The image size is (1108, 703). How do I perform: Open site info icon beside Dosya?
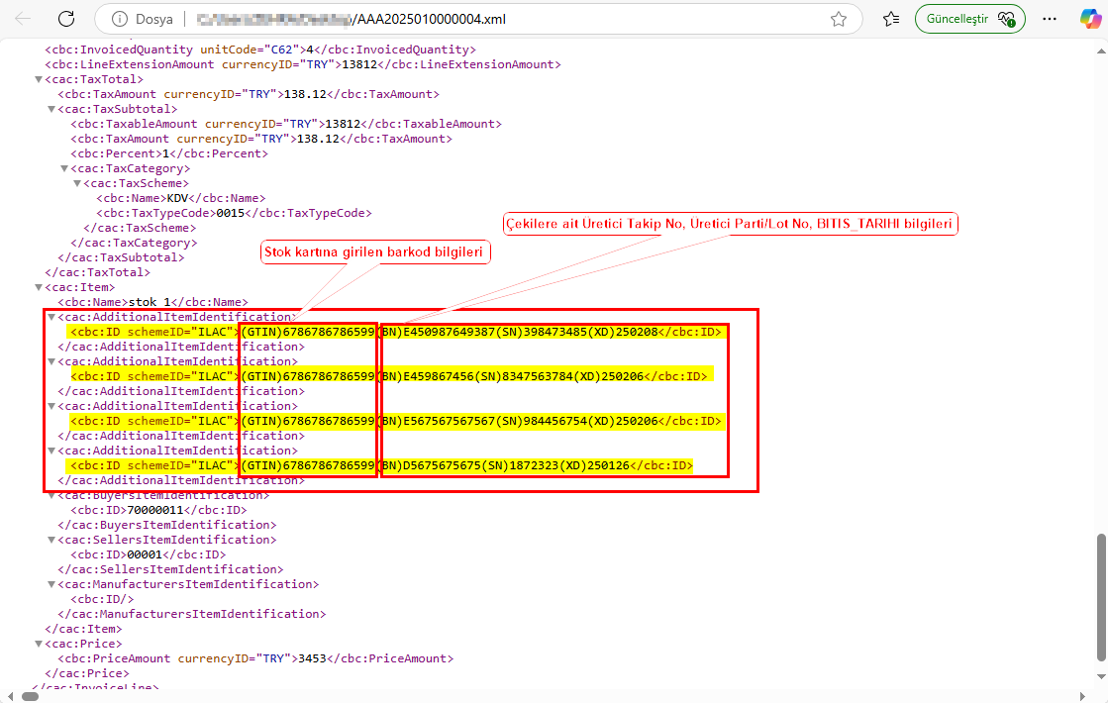click(x=119, y=19)
